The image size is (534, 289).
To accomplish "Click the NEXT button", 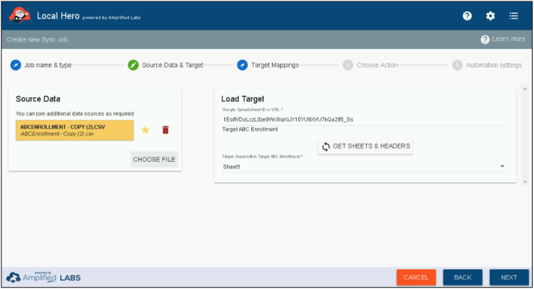I will click(x=509, y=277).
